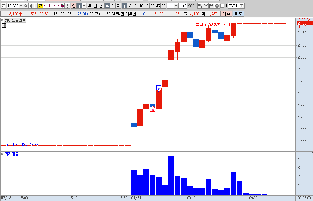Screen dimensions: 313x201
Task: Click the 매도 sell button
Action: coord(238,14)
